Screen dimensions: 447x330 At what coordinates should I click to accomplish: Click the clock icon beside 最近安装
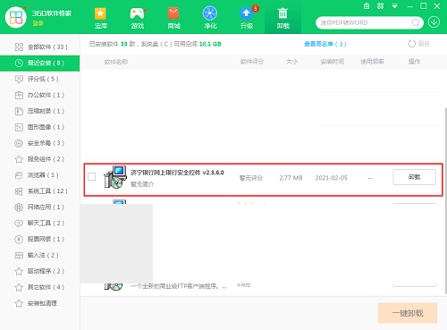coord(19,63)
